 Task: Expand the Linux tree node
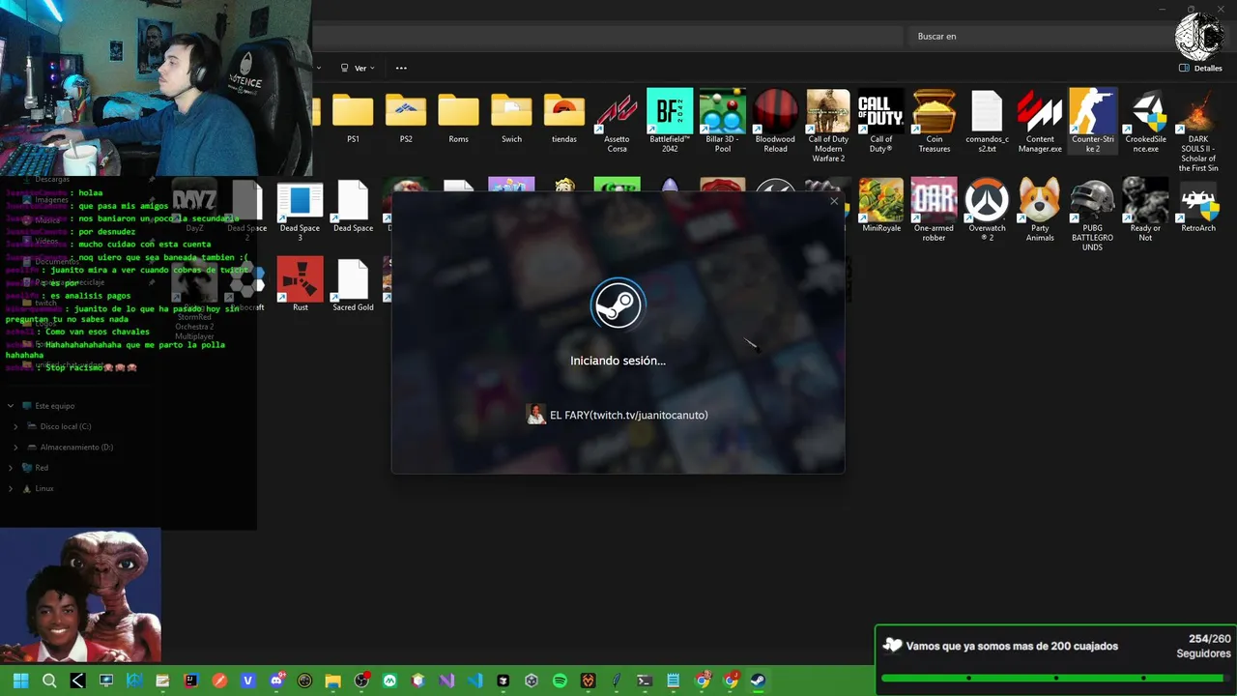click(x=11, y=489)
